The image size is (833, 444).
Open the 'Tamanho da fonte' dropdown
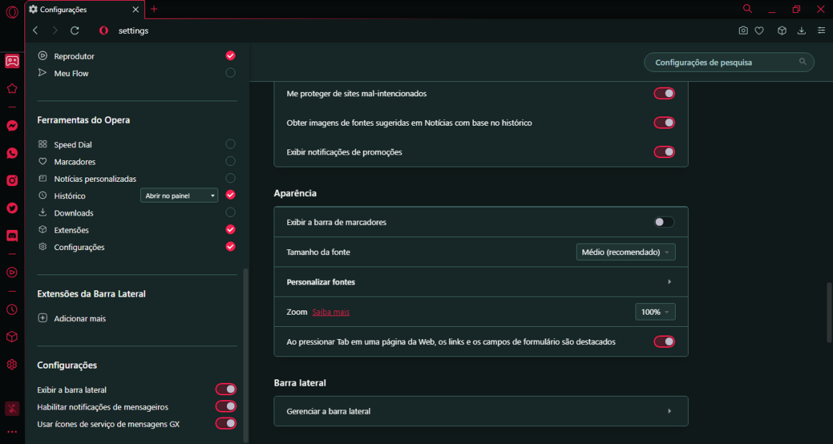click(x=625, y=252)
